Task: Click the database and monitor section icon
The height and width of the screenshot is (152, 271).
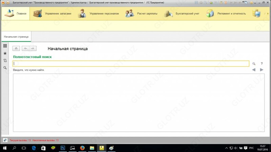Action: point(256,14)
